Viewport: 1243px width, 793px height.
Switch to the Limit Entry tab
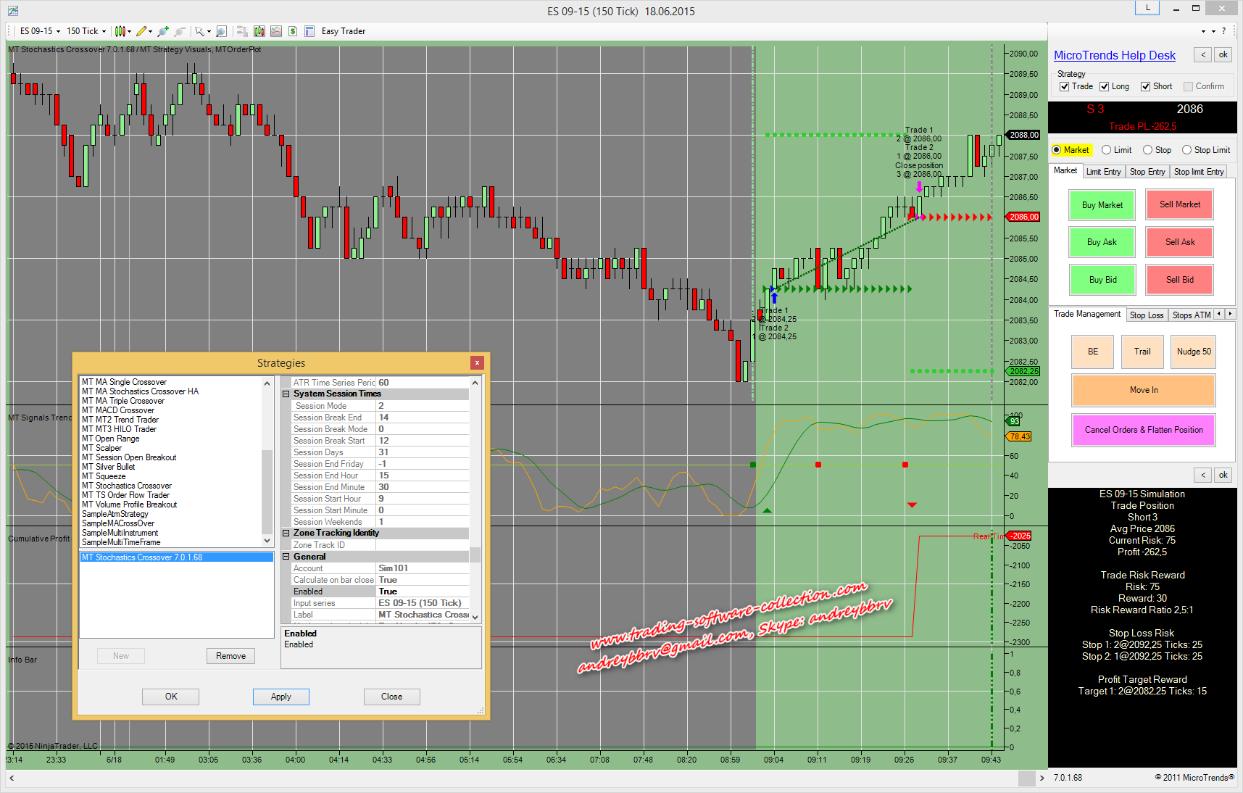[1103, 172]
